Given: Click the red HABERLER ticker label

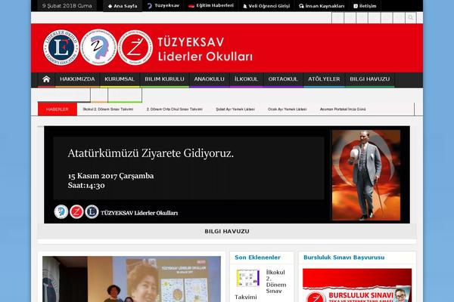Looking at the screenshot, I should click(58, 109).
